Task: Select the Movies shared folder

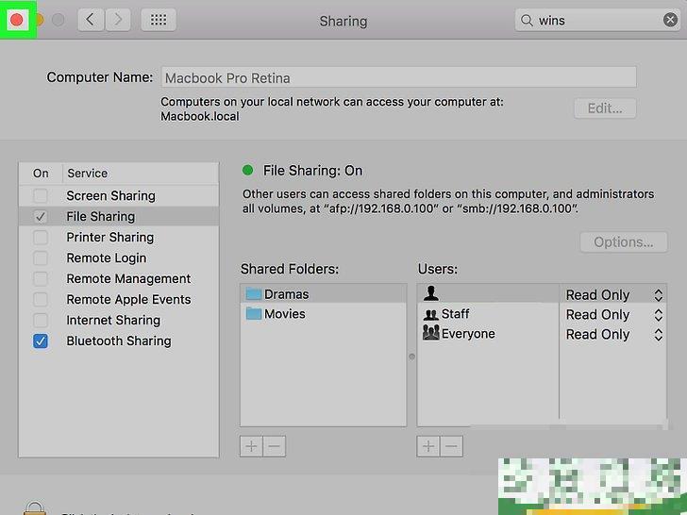Action: click(284, 314)
